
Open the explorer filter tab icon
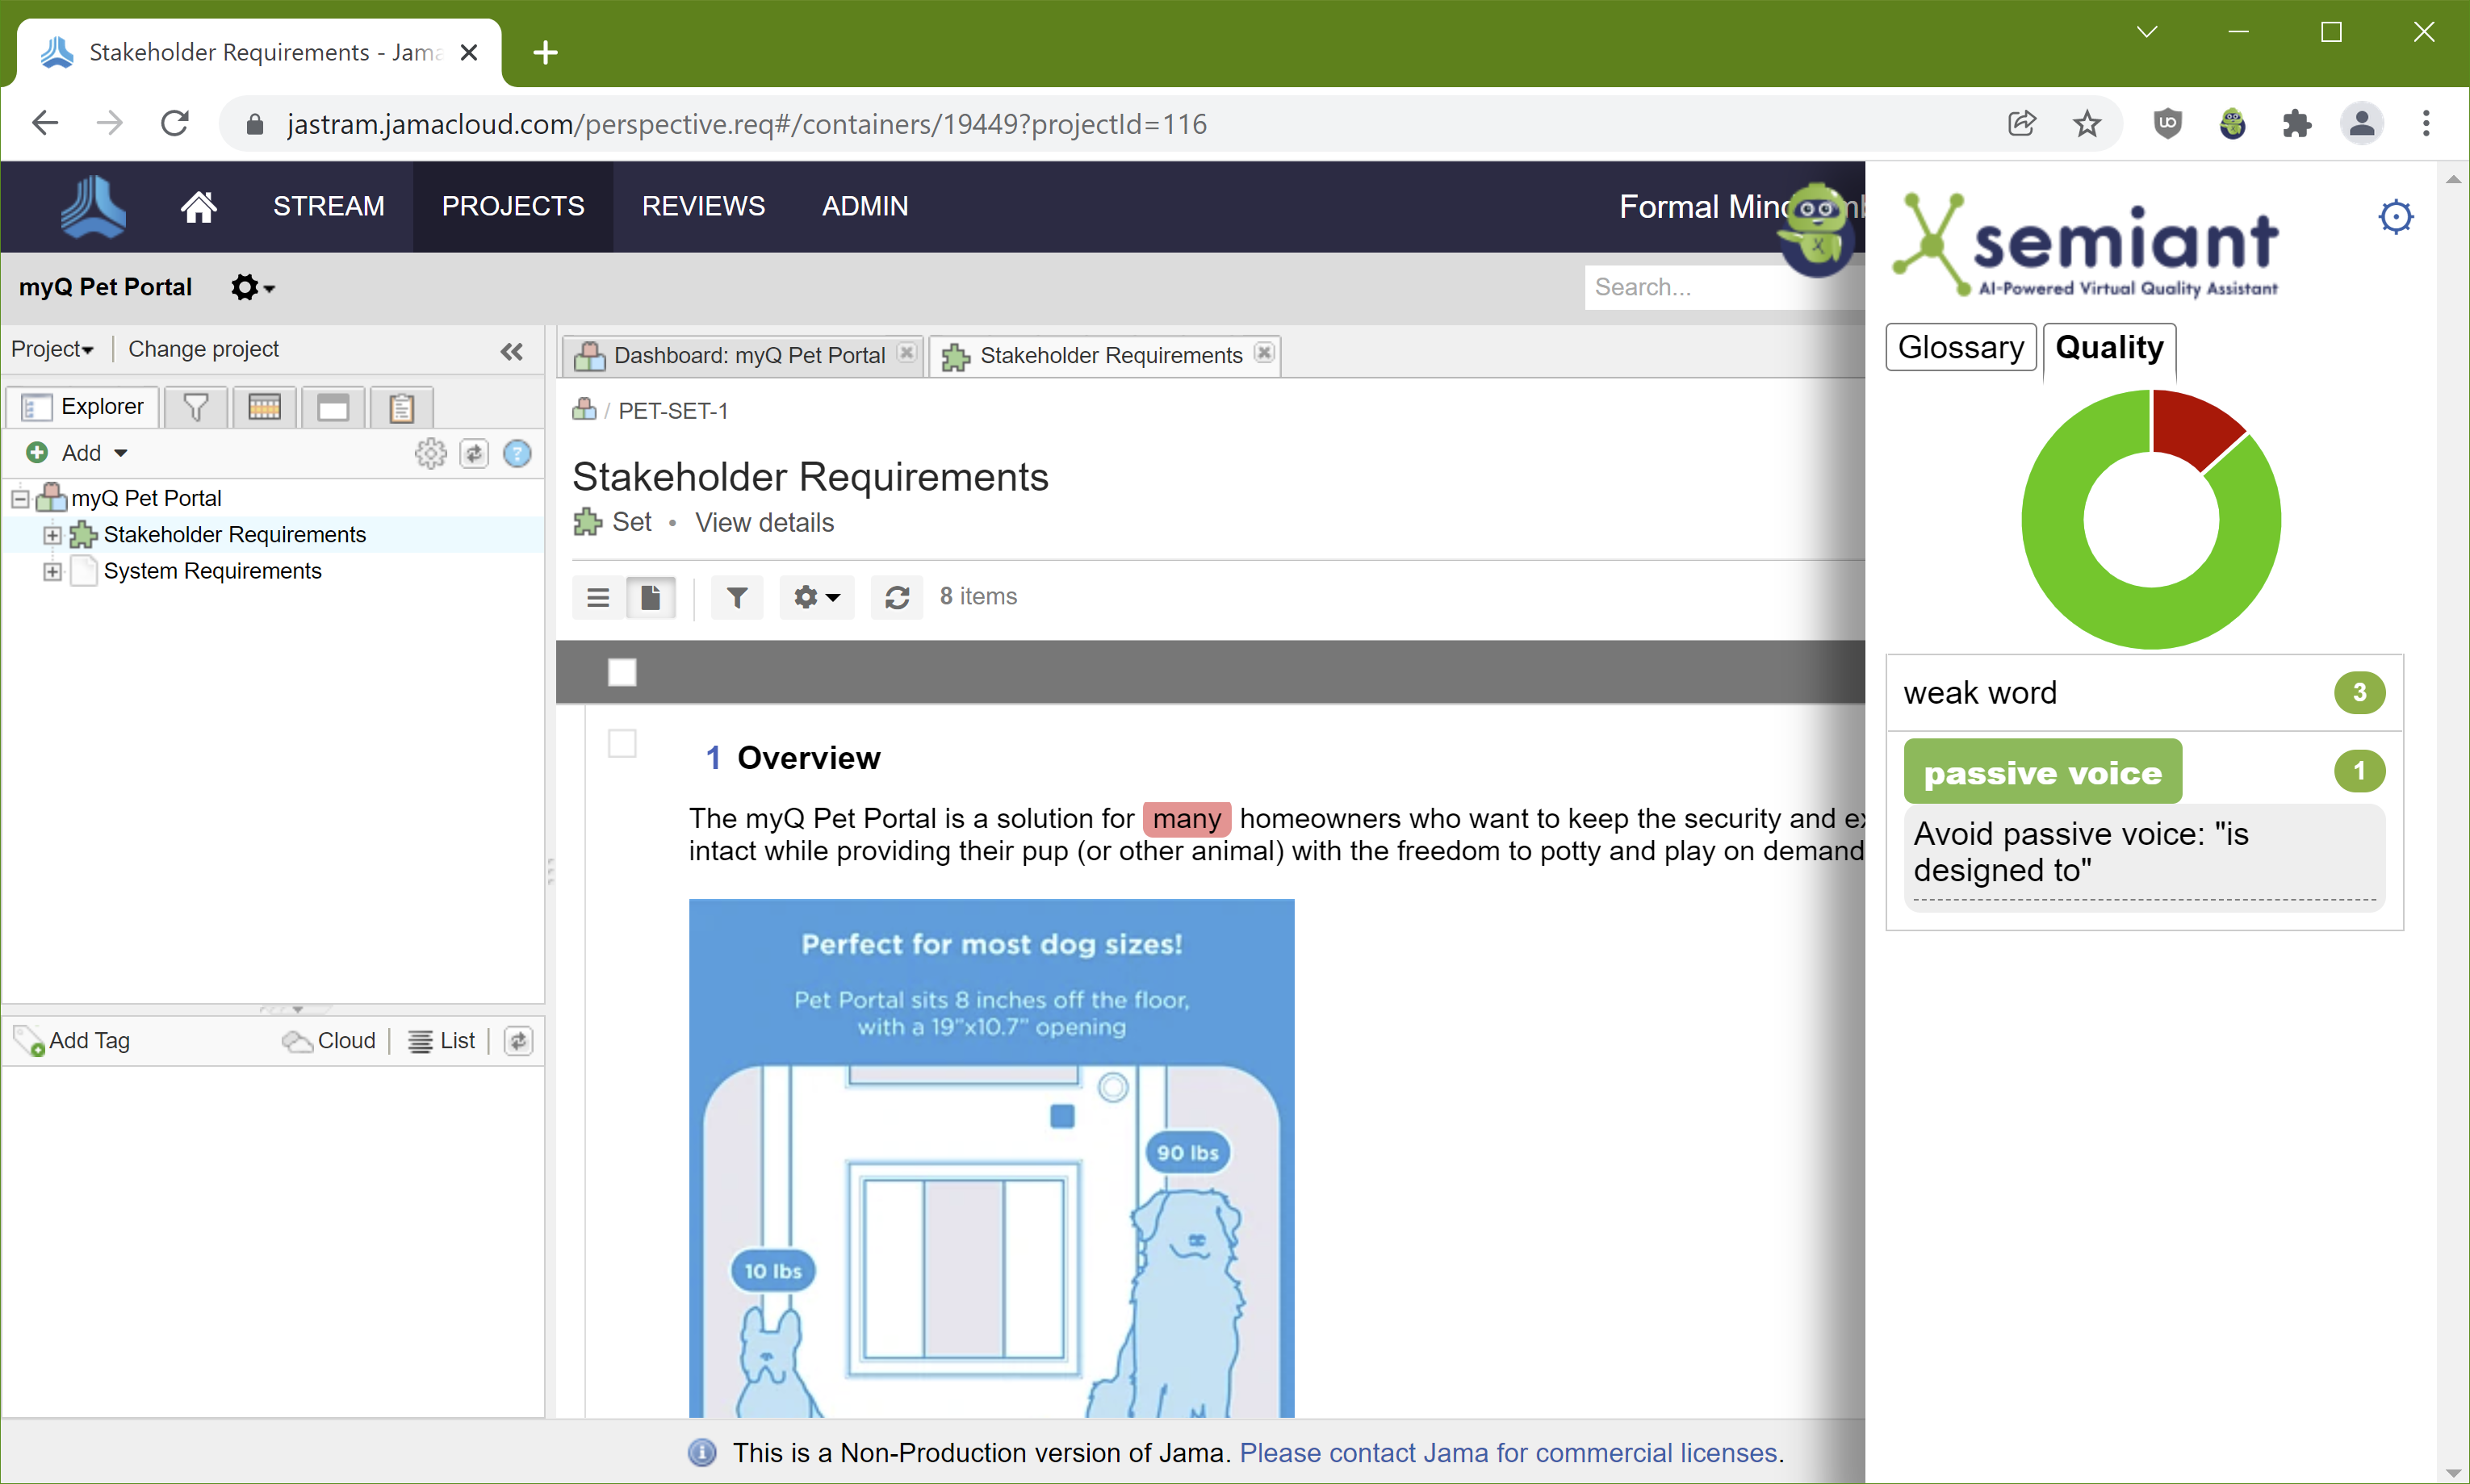196,407
